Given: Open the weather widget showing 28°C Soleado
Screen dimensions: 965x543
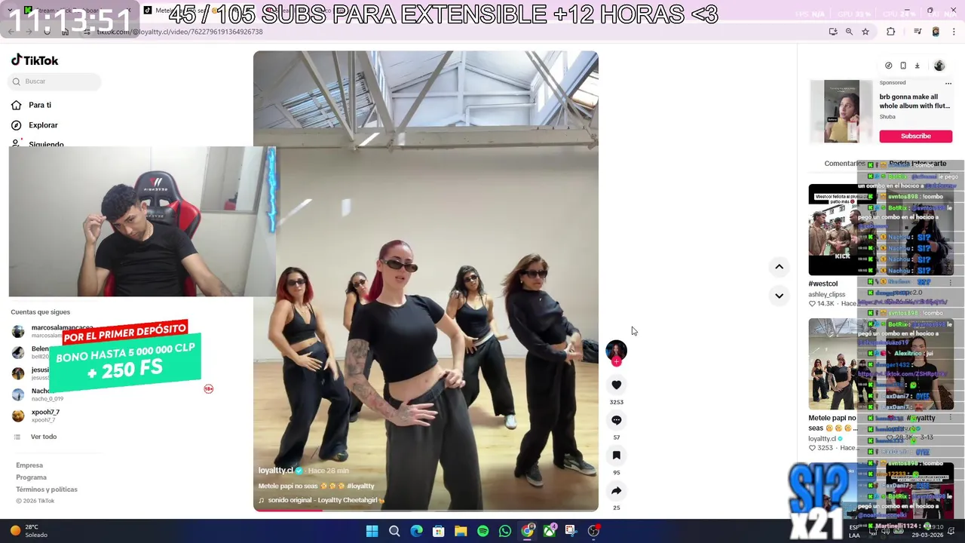Looking at the screenshot, I should pyautogui.click(x=29, y=531).
